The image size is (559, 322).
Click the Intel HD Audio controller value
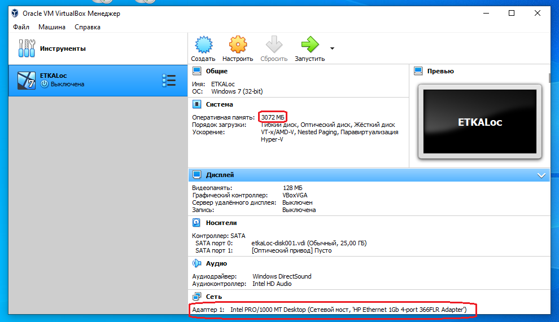click(x=272, y=284)
